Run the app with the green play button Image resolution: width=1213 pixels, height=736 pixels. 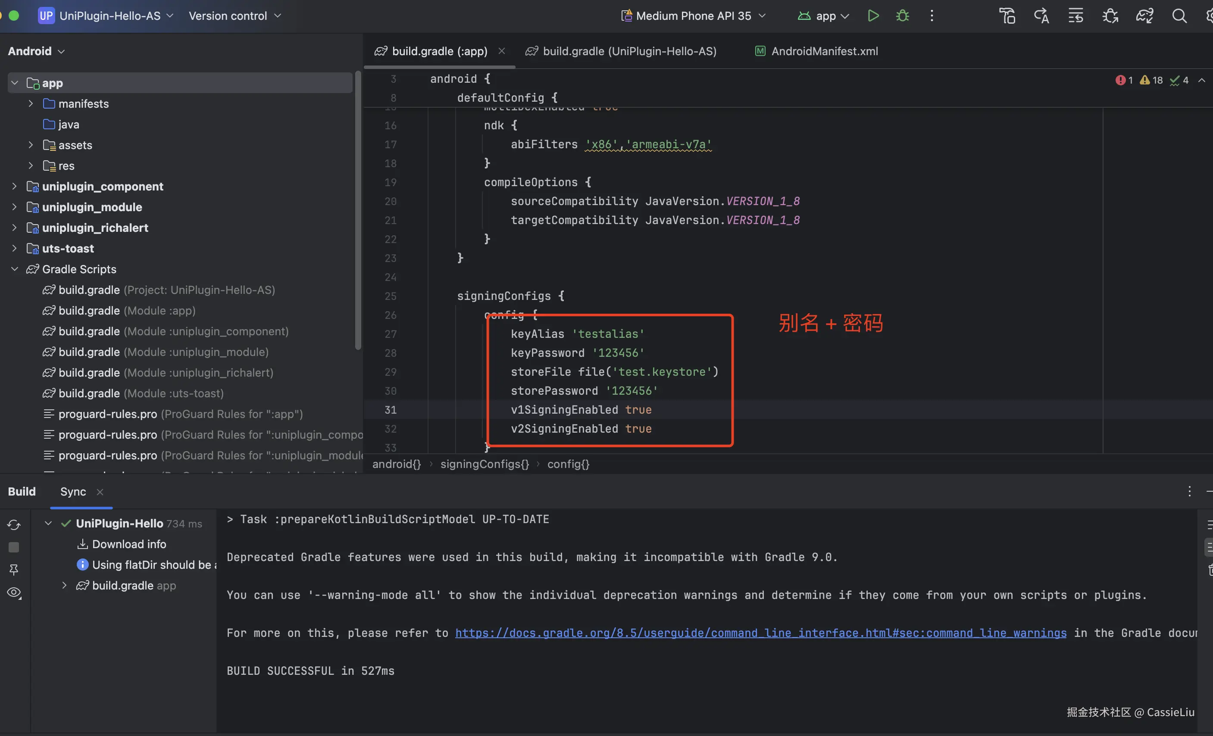pyautogui.click(x=873, y=16)
